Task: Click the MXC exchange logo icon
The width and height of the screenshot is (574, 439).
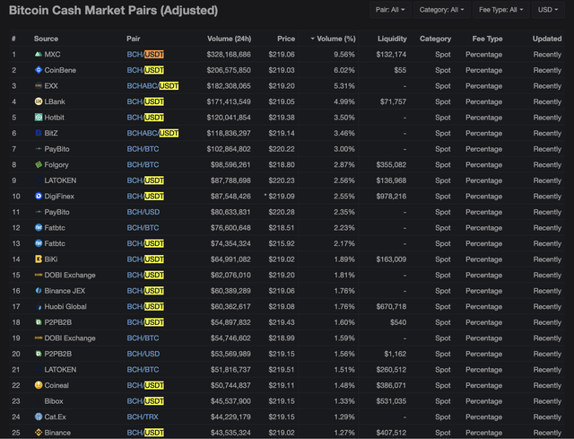Action: pos(38,54)
